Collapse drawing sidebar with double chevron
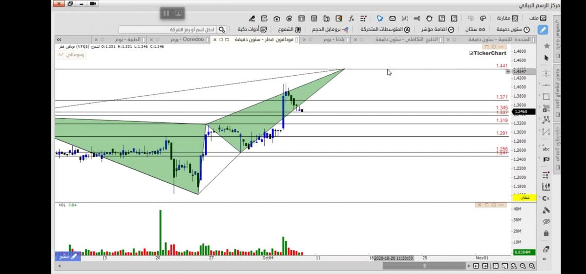Image resolution: width=586 pixels, height=274 pixels. pos(545,259)
